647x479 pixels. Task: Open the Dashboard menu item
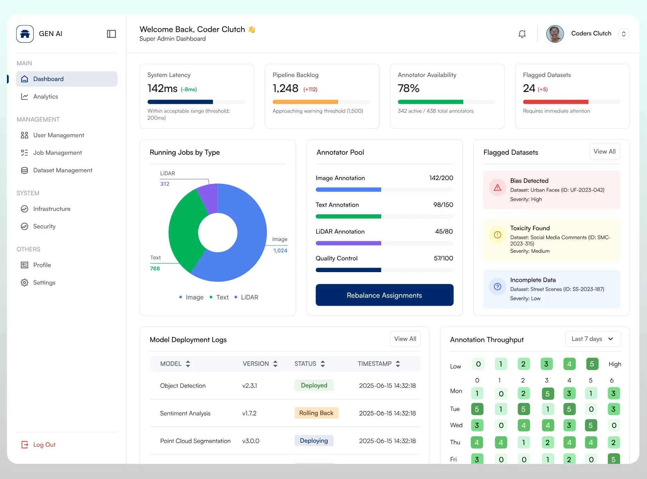tap(67, 79)
